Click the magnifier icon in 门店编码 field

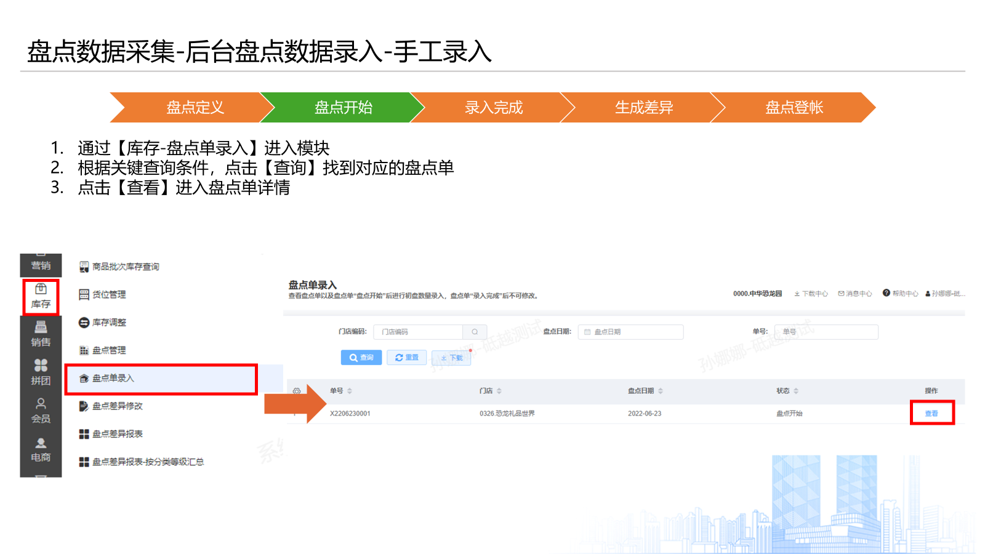pyautogui.click(x=475, y=332)
